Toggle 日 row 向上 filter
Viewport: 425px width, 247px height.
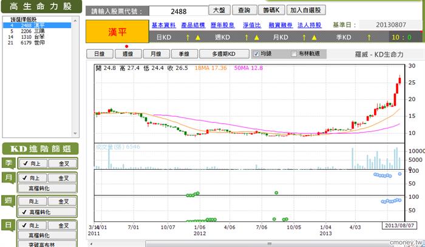33,226
